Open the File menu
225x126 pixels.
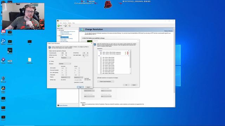(58, 23)
